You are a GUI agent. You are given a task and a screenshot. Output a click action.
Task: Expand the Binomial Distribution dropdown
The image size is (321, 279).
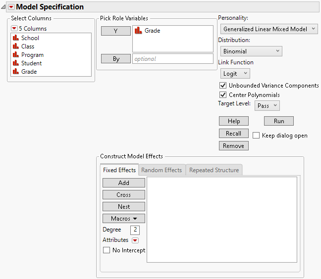pyautogui.click(x=251, y=51)
